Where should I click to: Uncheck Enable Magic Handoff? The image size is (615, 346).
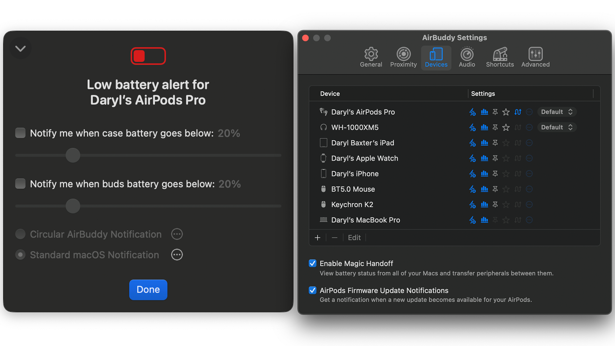click(313, 263)
